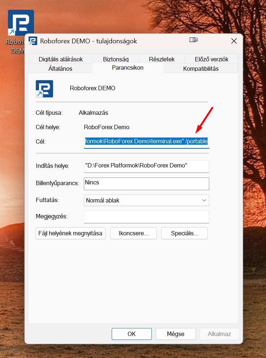This screenshot has width=266, height=358.
Task: Focus the Billentyűparancs field showing Nincs
Action: [x=146, y=184]
